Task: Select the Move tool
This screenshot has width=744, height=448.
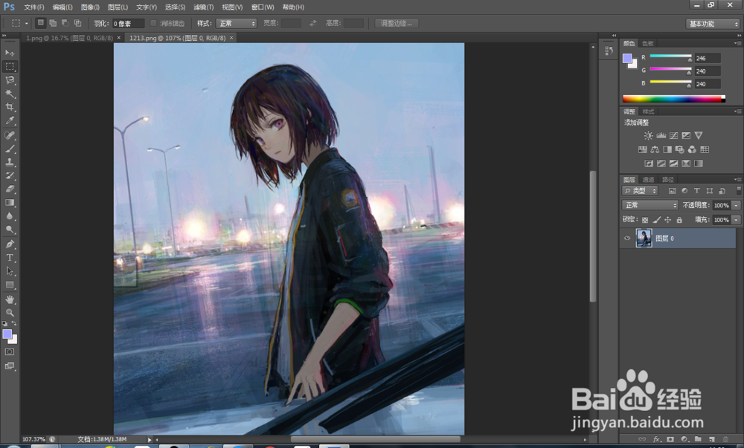Action: [10, 53]
